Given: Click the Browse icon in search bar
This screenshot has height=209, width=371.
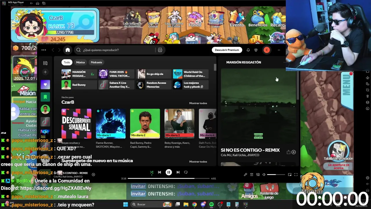Looking at the screenshot, I should click(x=160, y=50).
